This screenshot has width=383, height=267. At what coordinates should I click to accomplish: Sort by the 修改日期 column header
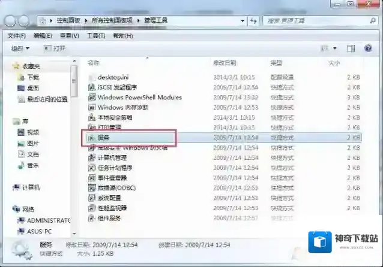225,63
